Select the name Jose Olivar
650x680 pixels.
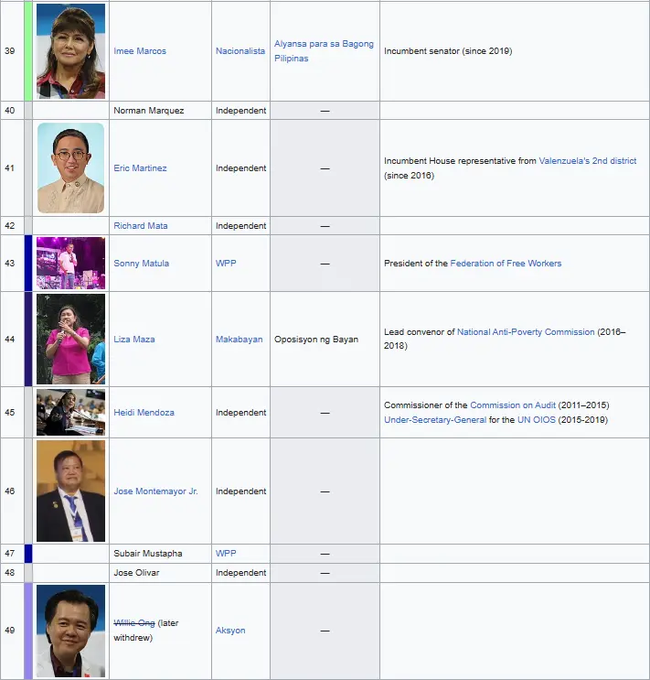(x=136, y=572)
